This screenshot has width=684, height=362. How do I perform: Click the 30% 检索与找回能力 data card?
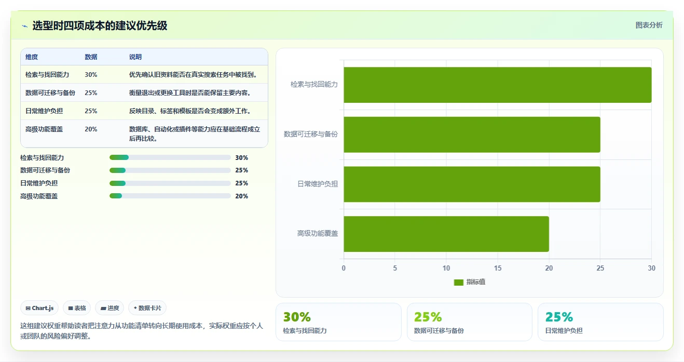pyautogui.click(x=338, y=322)
